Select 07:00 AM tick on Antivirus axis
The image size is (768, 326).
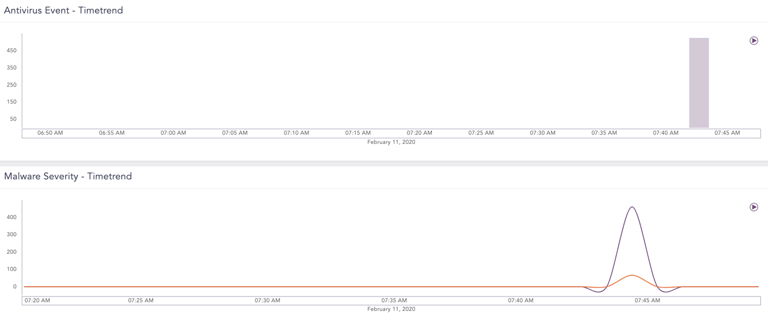click(173, 133)
